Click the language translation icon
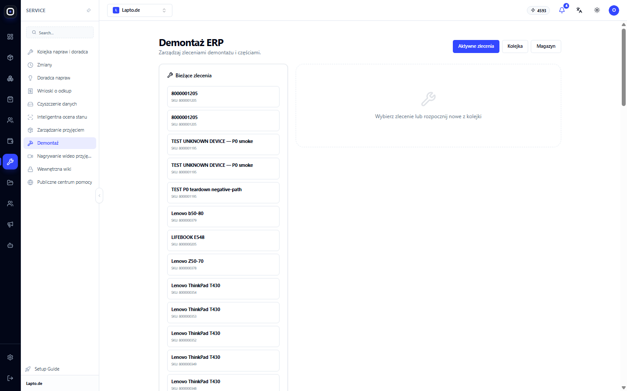The height and width of the screenshot is (391, 627). (579, 10)
